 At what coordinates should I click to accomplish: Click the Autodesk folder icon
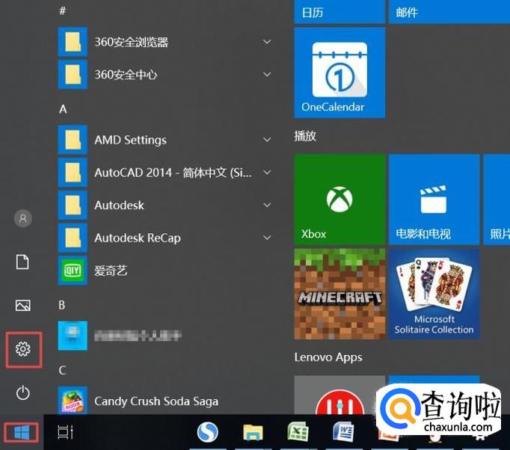click(x=73, y=205)
